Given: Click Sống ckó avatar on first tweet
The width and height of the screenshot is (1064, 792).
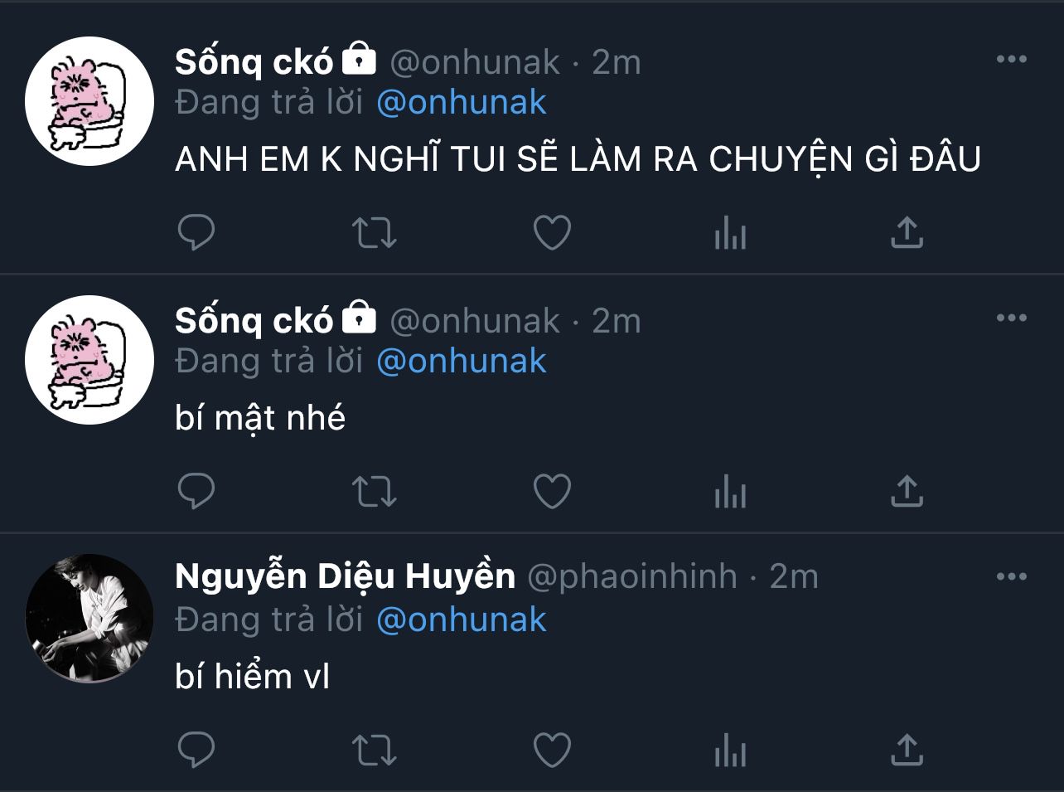Looking at the screenshot, I should (x=89, y=101).
